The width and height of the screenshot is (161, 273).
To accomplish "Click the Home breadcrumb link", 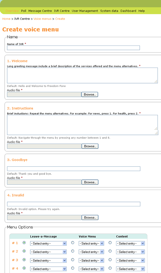I will pos(6,19).
